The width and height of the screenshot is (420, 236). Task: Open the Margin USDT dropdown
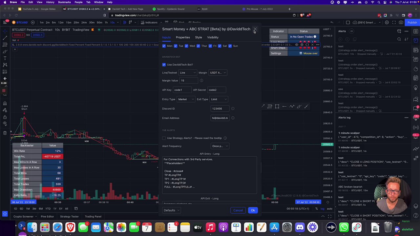218,73
